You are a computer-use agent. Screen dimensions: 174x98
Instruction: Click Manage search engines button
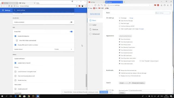(138, 83)
